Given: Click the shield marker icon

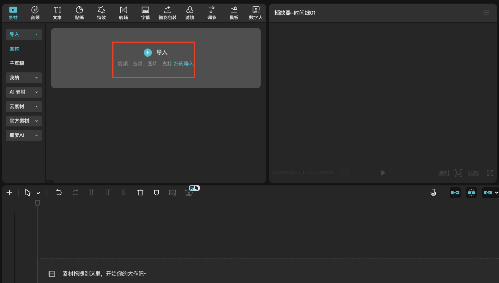Looking at the screenshot, I should click(156, 193).
